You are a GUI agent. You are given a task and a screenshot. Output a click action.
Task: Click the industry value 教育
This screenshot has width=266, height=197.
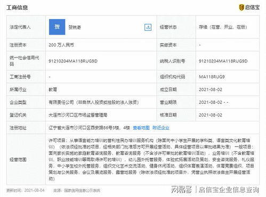click(53, 89)
